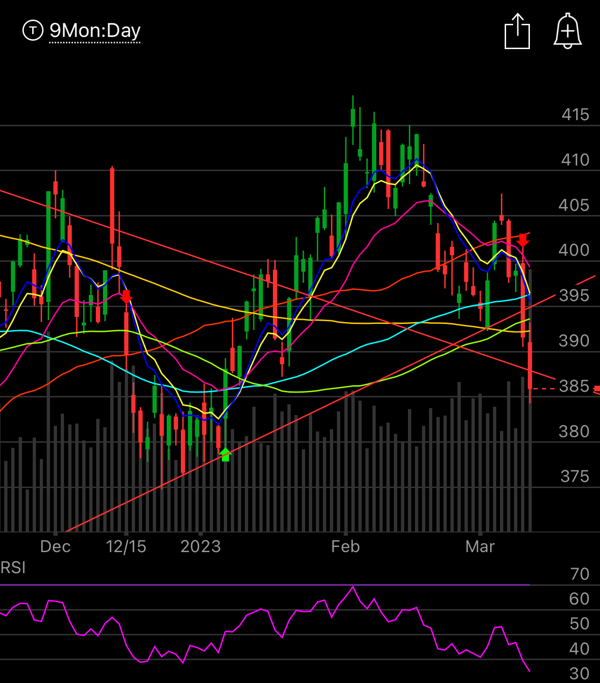This screenshot has width=600, height=683.
Task: Tap the Feb date axis label
Action: [x=346, y=546]
